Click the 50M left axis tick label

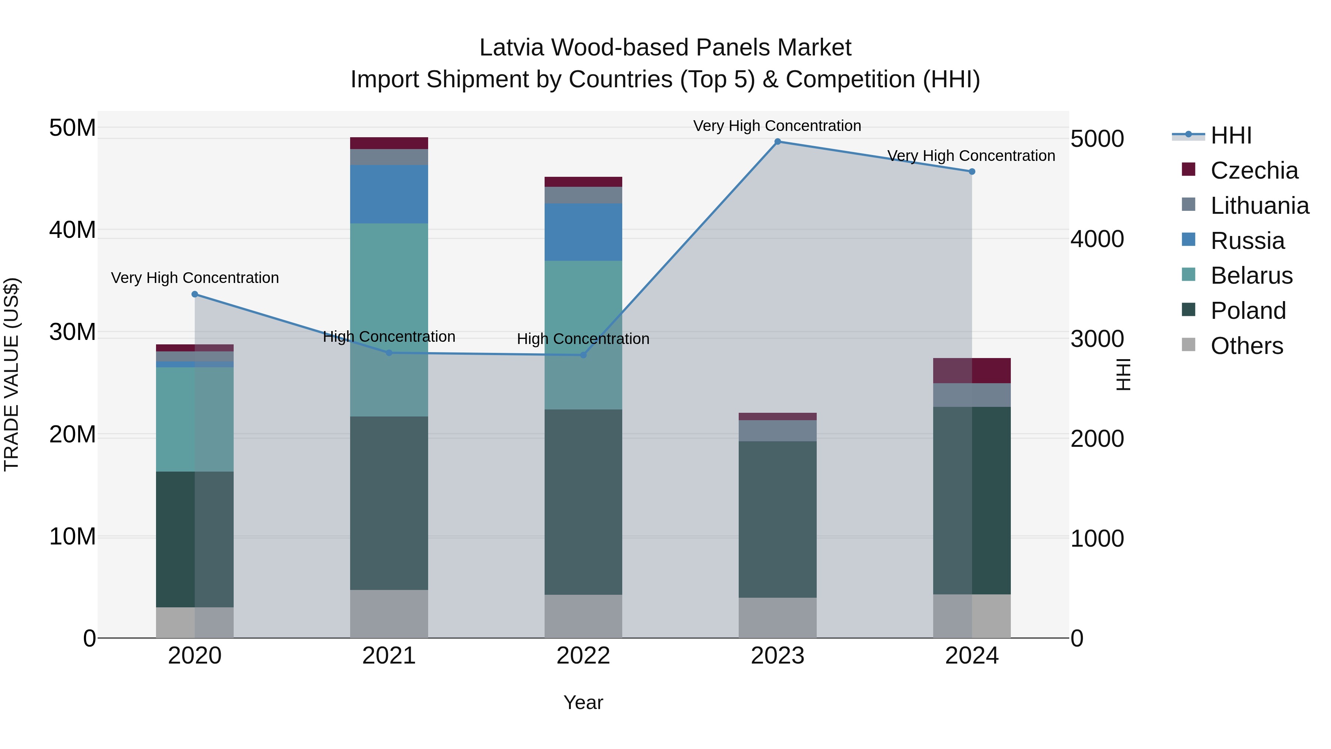click(72, 128)
